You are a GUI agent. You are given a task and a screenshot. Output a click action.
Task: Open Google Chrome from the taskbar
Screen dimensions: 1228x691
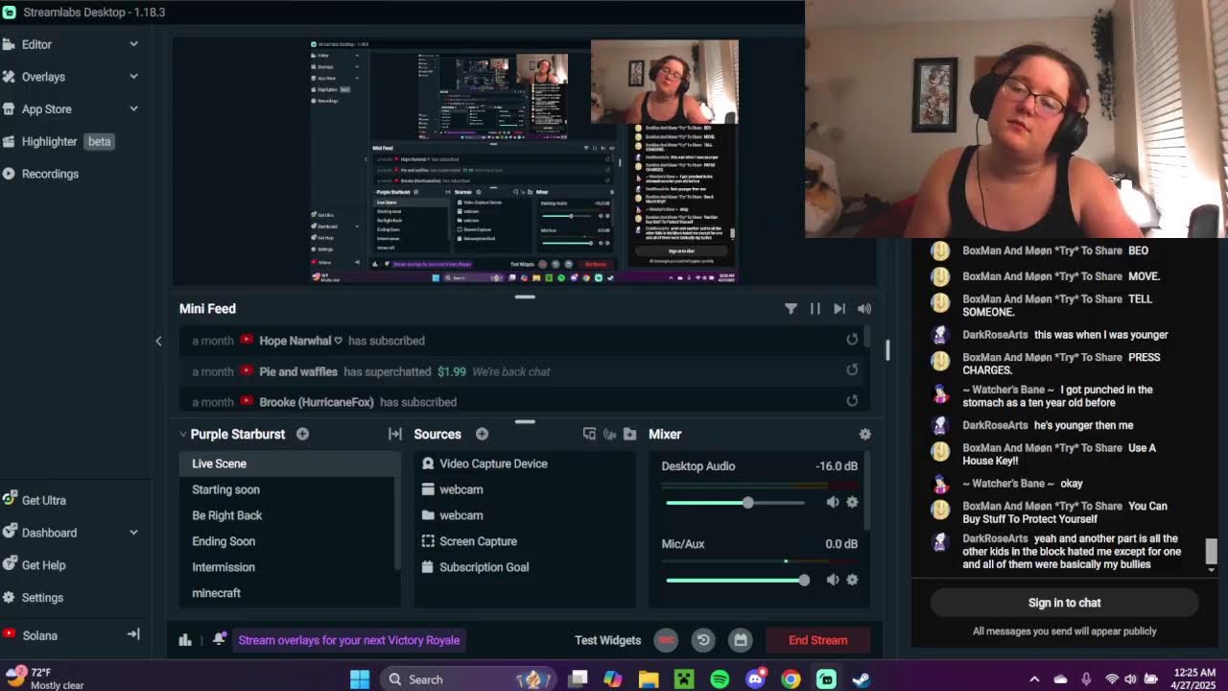[791, 679]
